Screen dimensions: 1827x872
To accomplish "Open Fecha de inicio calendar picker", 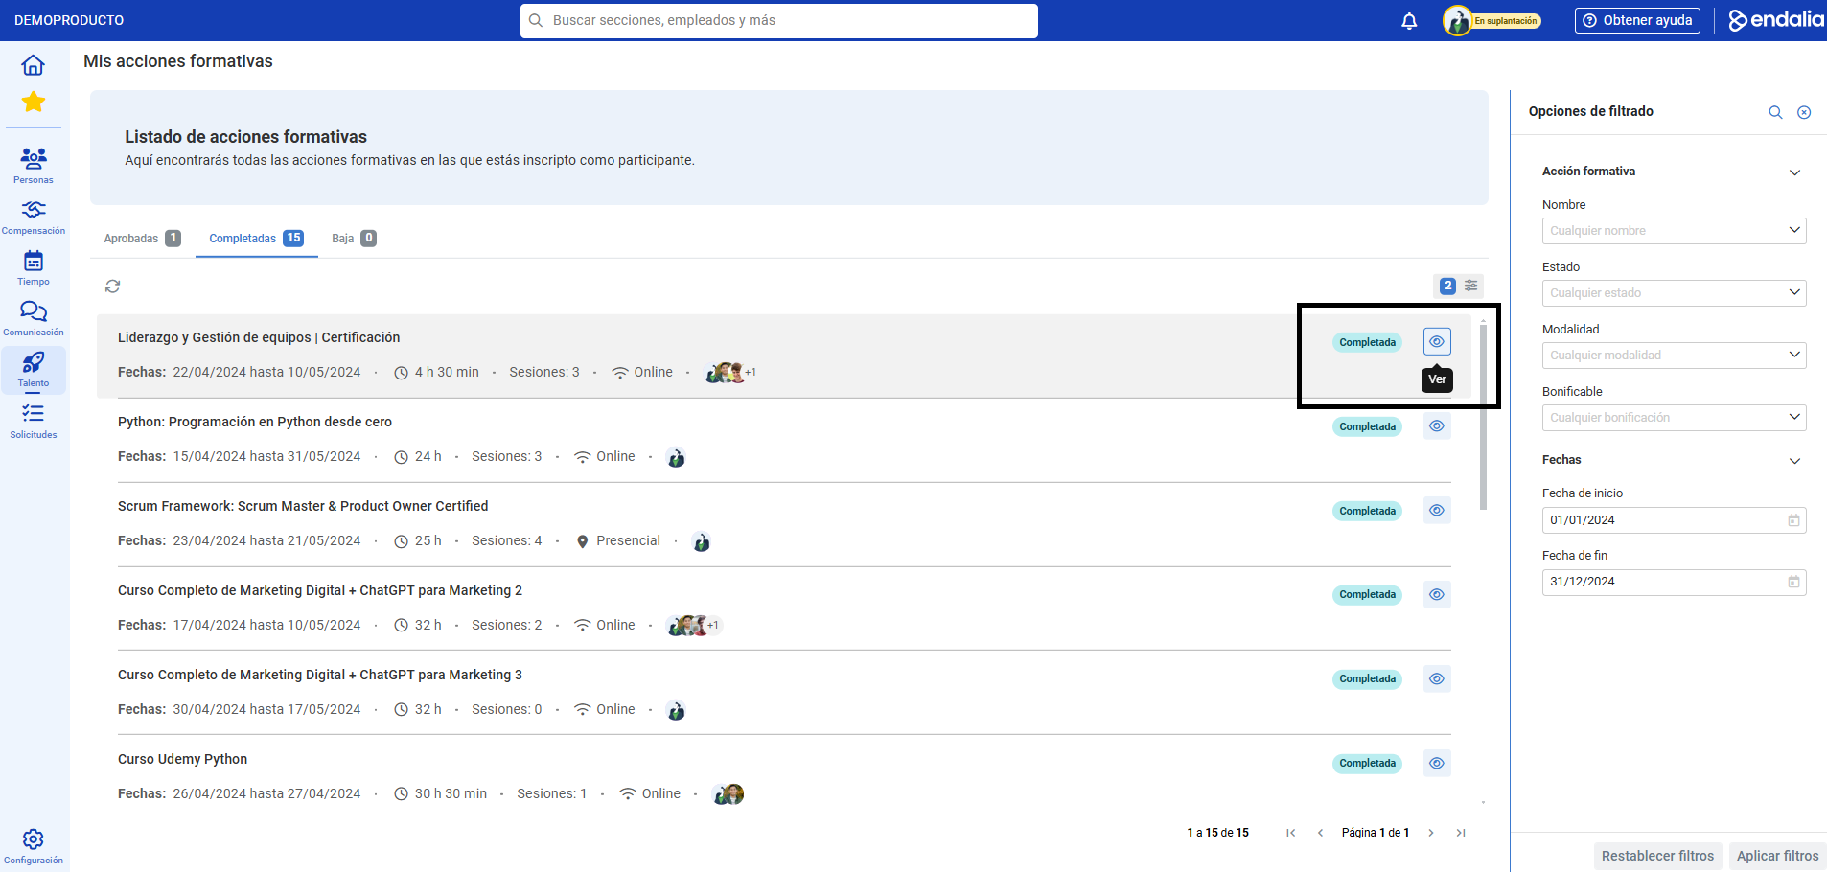I will tap(1793, 520).
